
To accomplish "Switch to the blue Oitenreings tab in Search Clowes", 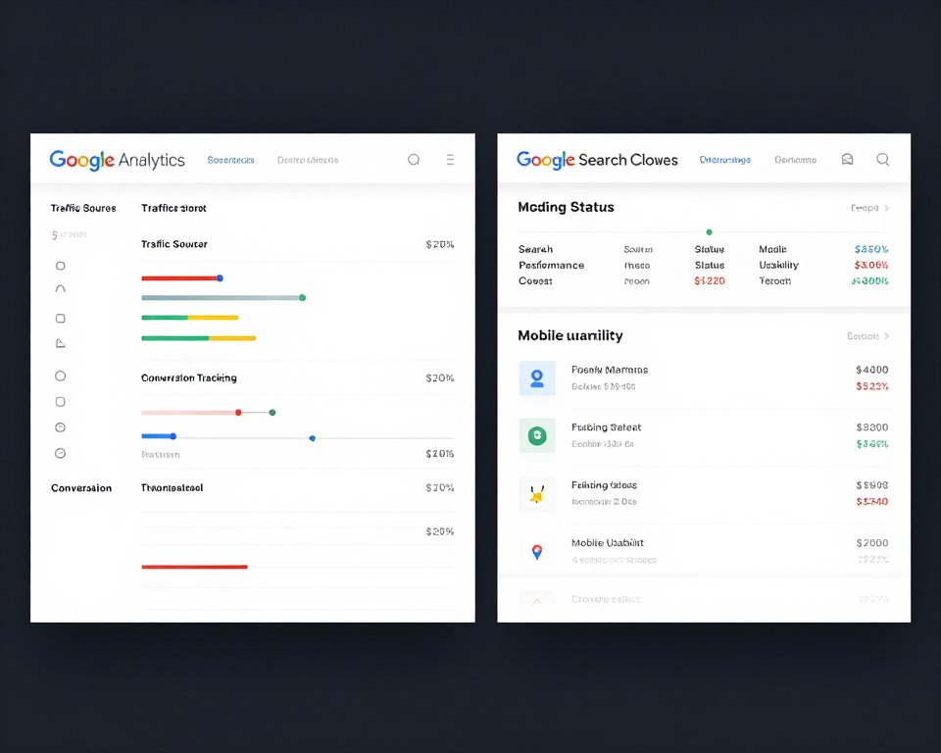I will (725, 160).
